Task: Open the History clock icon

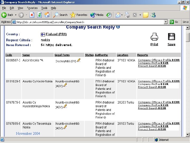Action: pyautogui.click(x=109, y=15)
